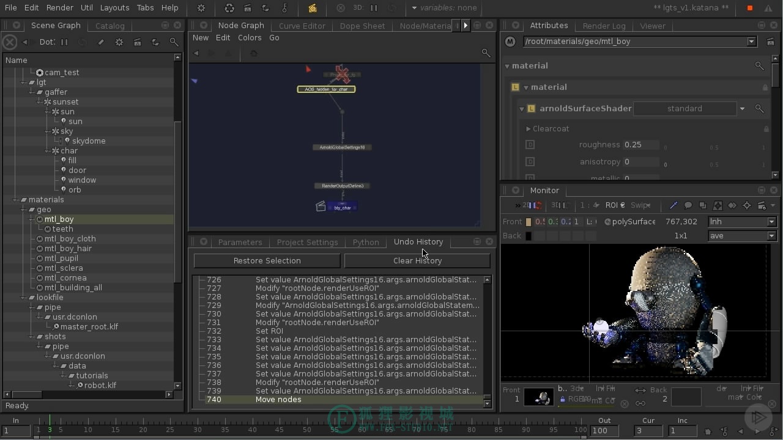The height and width of the screenshot is (440, 783).
Task: Switch to the Render Log tab
Action: click(604, 26)
